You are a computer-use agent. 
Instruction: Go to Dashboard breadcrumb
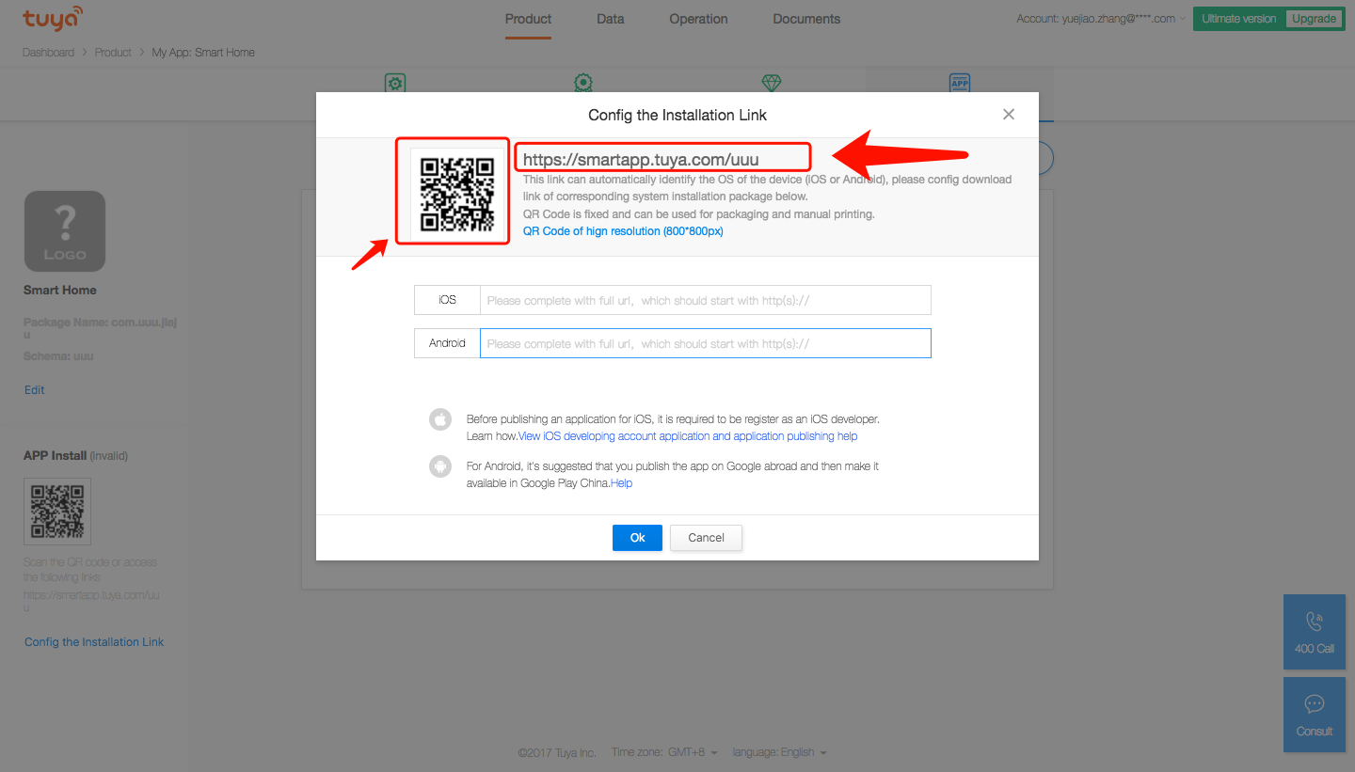(x=48, y=53)
